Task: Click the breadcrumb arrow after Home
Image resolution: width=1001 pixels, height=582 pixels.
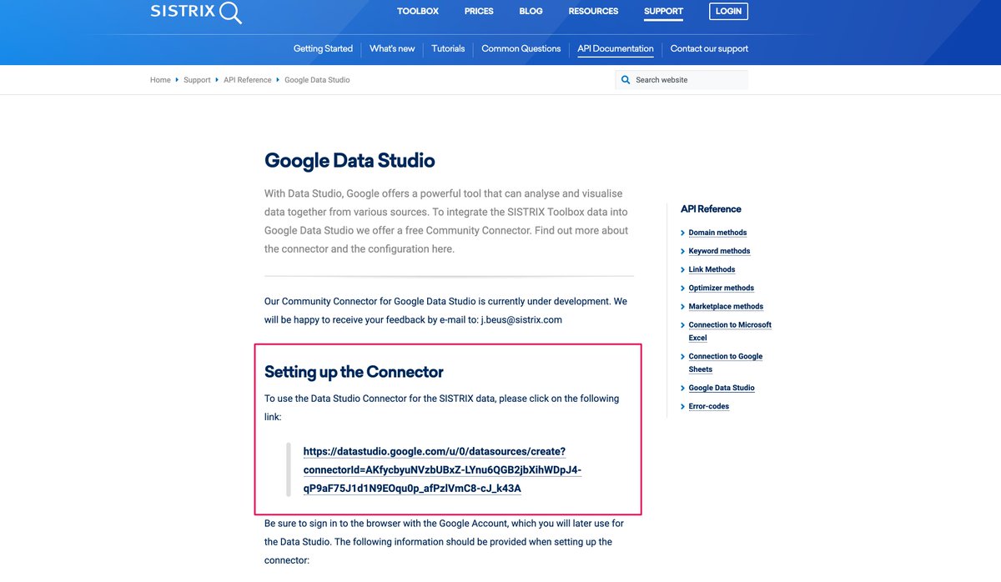Action: tap(176, 79)
